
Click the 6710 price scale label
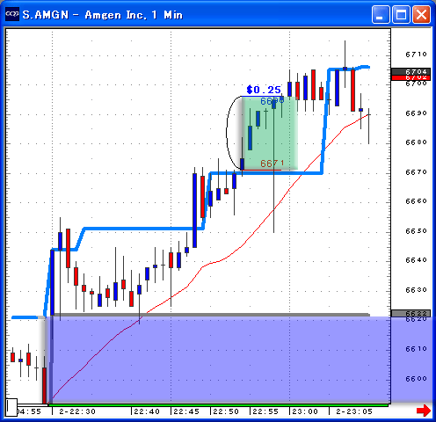point(416,55)
